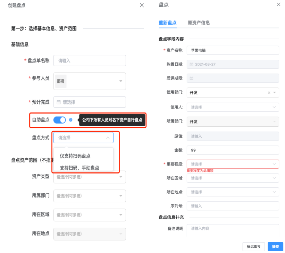Select the 重新盘点 tab

[168, 23]
